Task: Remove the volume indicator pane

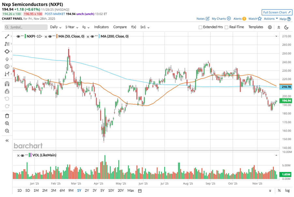Action: point(18,155)
